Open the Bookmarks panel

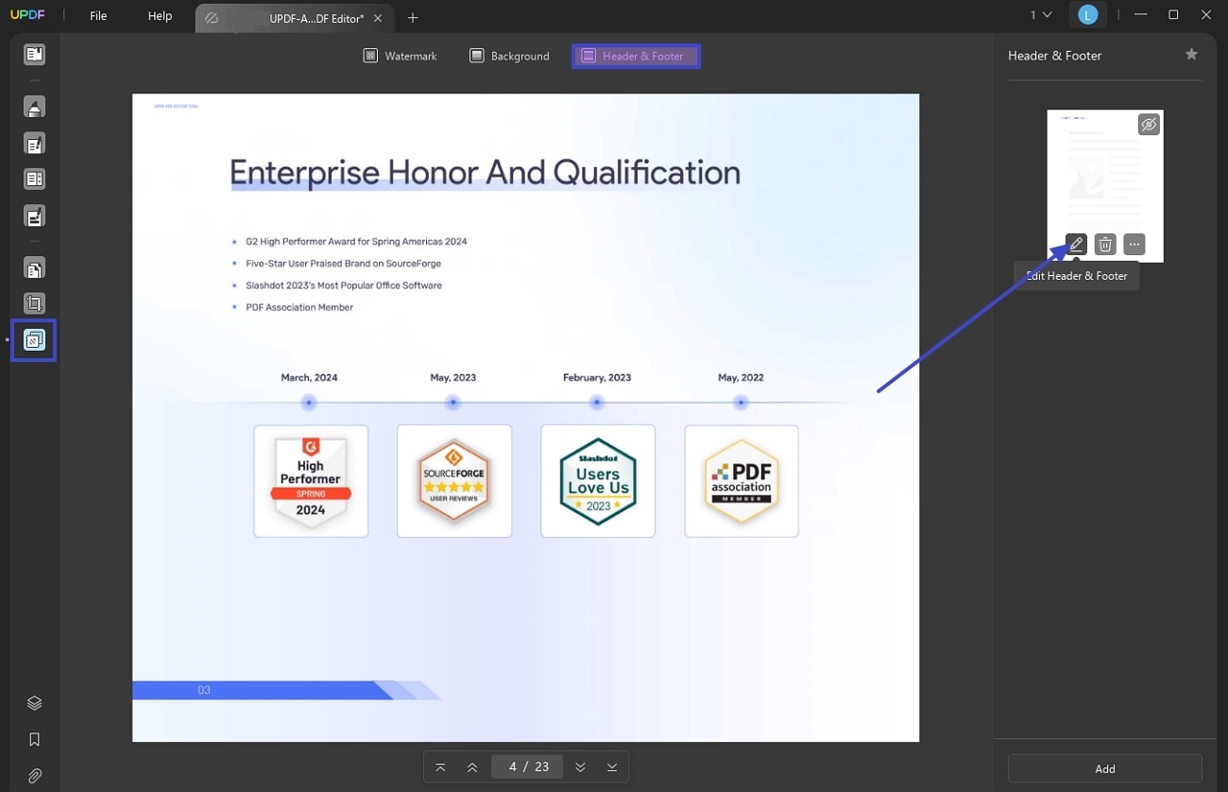pyautogui.click(x=34, y=739)
